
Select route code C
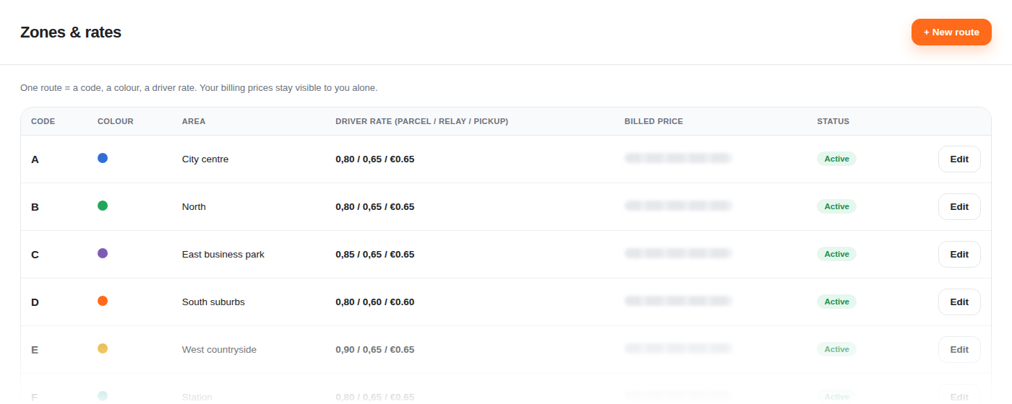tap(35, 255)
